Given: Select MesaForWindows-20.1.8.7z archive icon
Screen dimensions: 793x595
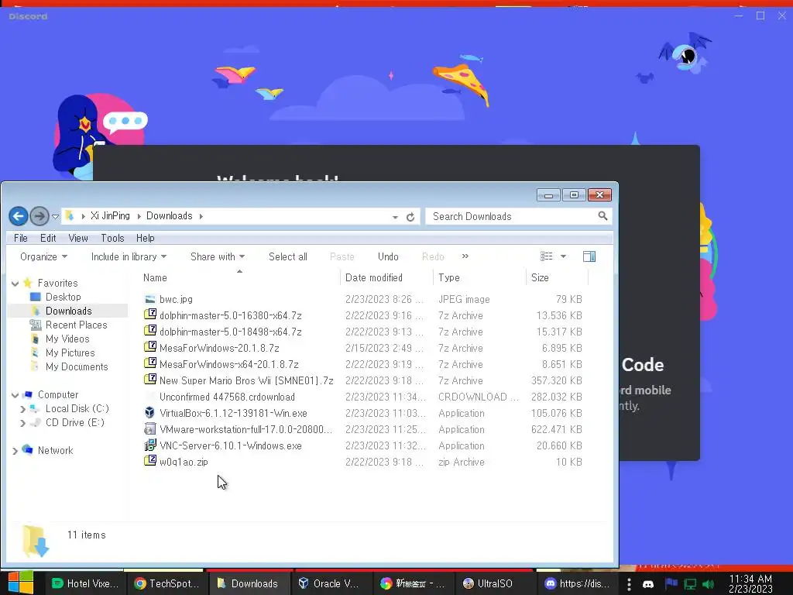Looking at the screenshot, I should pyautogui.click(x=149, y=346).
